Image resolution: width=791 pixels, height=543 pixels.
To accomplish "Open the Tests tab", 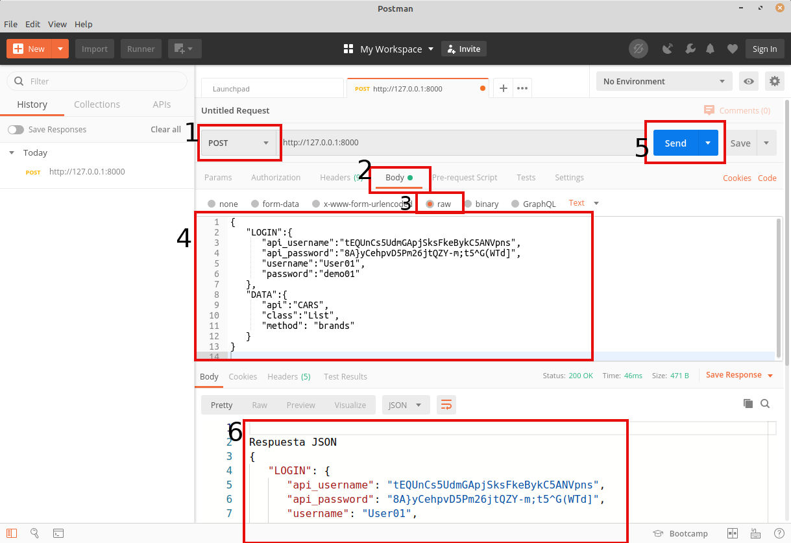I will (526, 178).
